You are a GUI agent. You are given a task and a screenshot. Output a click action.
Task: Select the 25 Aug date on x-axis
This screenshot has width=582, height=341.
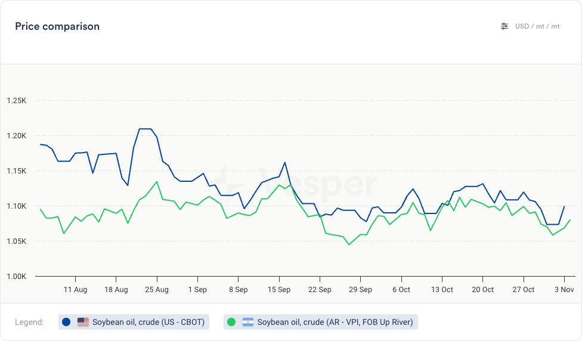157,290
